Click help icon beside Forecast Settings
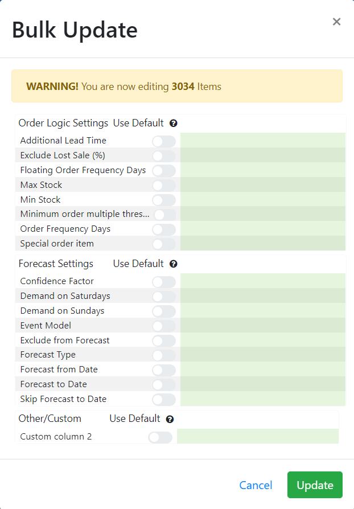354x509 pixels. (x=174, y=264)
